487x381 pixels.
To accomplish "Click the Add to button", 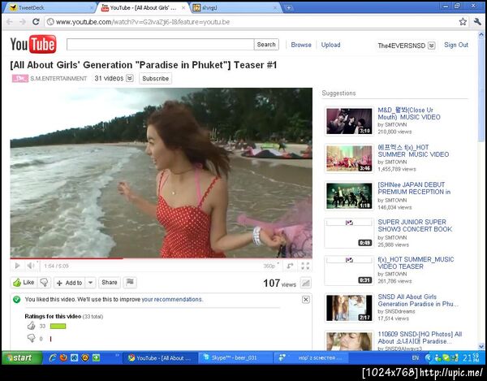I will (x=70, y=283).
